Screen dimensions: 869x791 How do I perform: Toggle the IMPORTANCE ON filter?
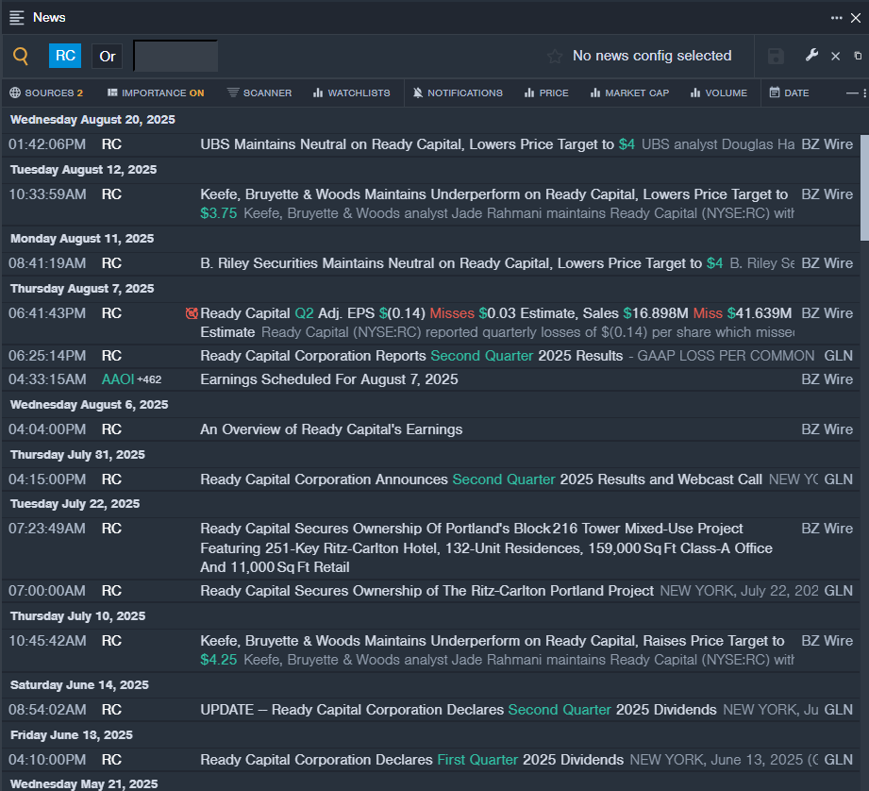click(x=156, y=93)
